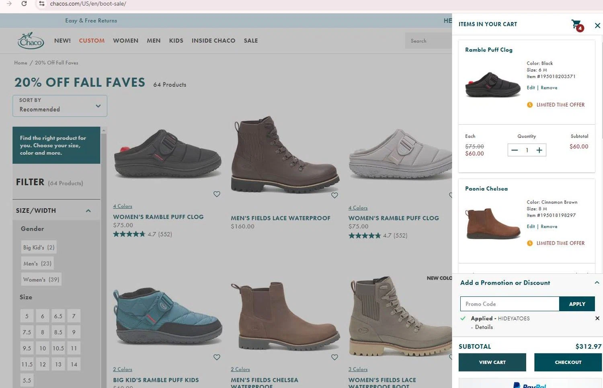Click 4 Colors under black Ramble Puff Clog

click(123, 206)
